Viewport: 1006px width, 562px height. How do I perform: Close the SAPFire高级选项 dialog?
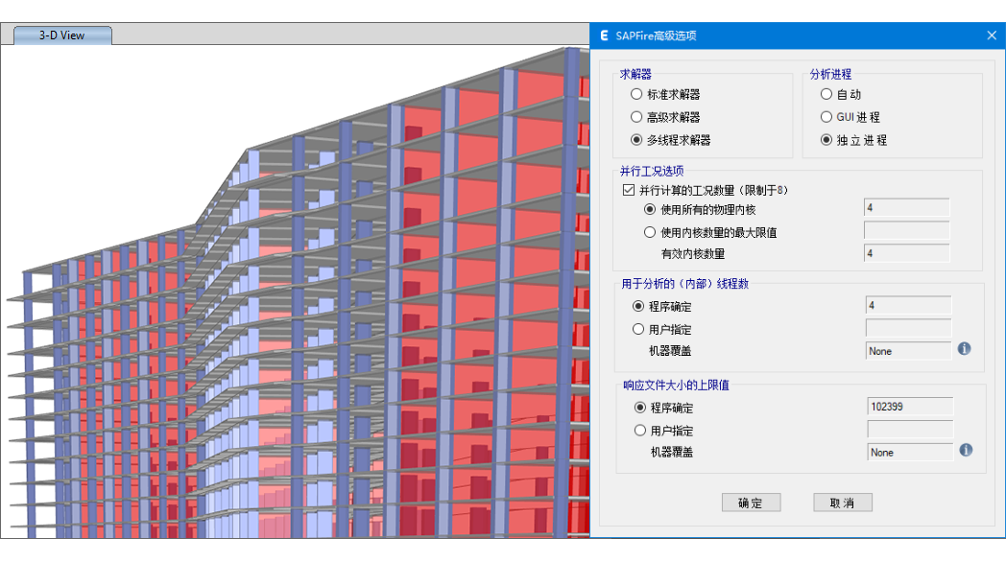992,35
